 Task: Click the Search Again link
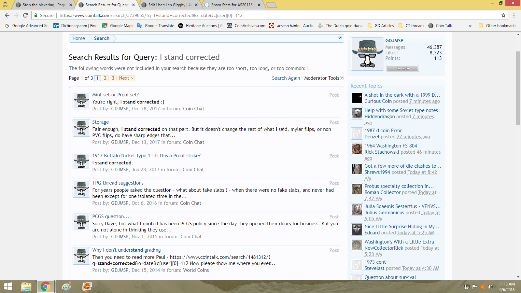point(286,78)
